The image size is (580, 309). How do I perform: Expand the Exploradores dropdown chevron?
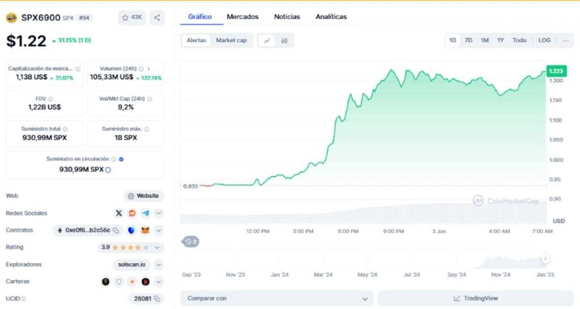coord(159,265)
